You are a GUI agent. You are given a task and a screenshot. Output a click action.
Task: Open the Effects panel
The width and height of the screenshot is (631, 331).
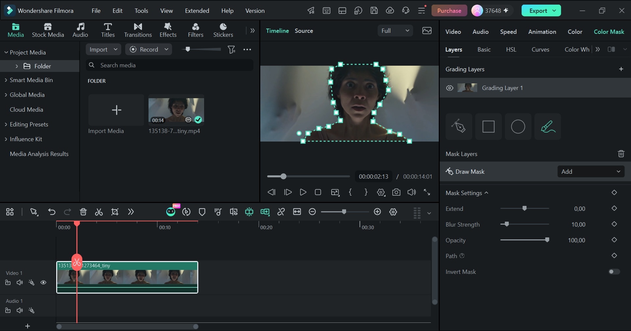click(x=168, y=30)
